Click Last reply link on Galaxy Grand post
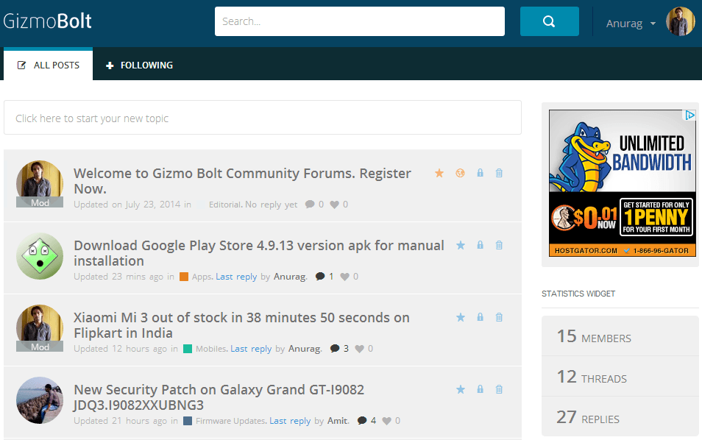Screen dimensions: 702x440 click(x=290, y=421)
